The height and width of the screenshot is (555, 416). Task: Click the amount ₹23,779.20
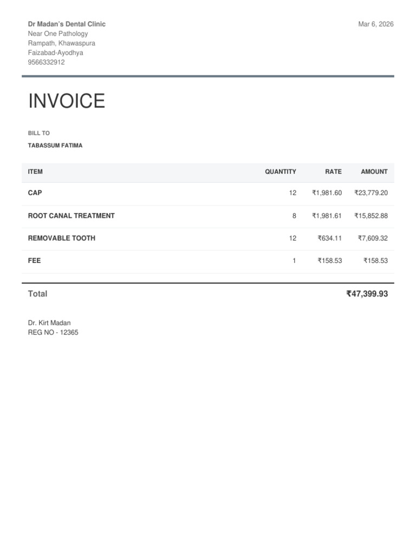coord(371,193)
